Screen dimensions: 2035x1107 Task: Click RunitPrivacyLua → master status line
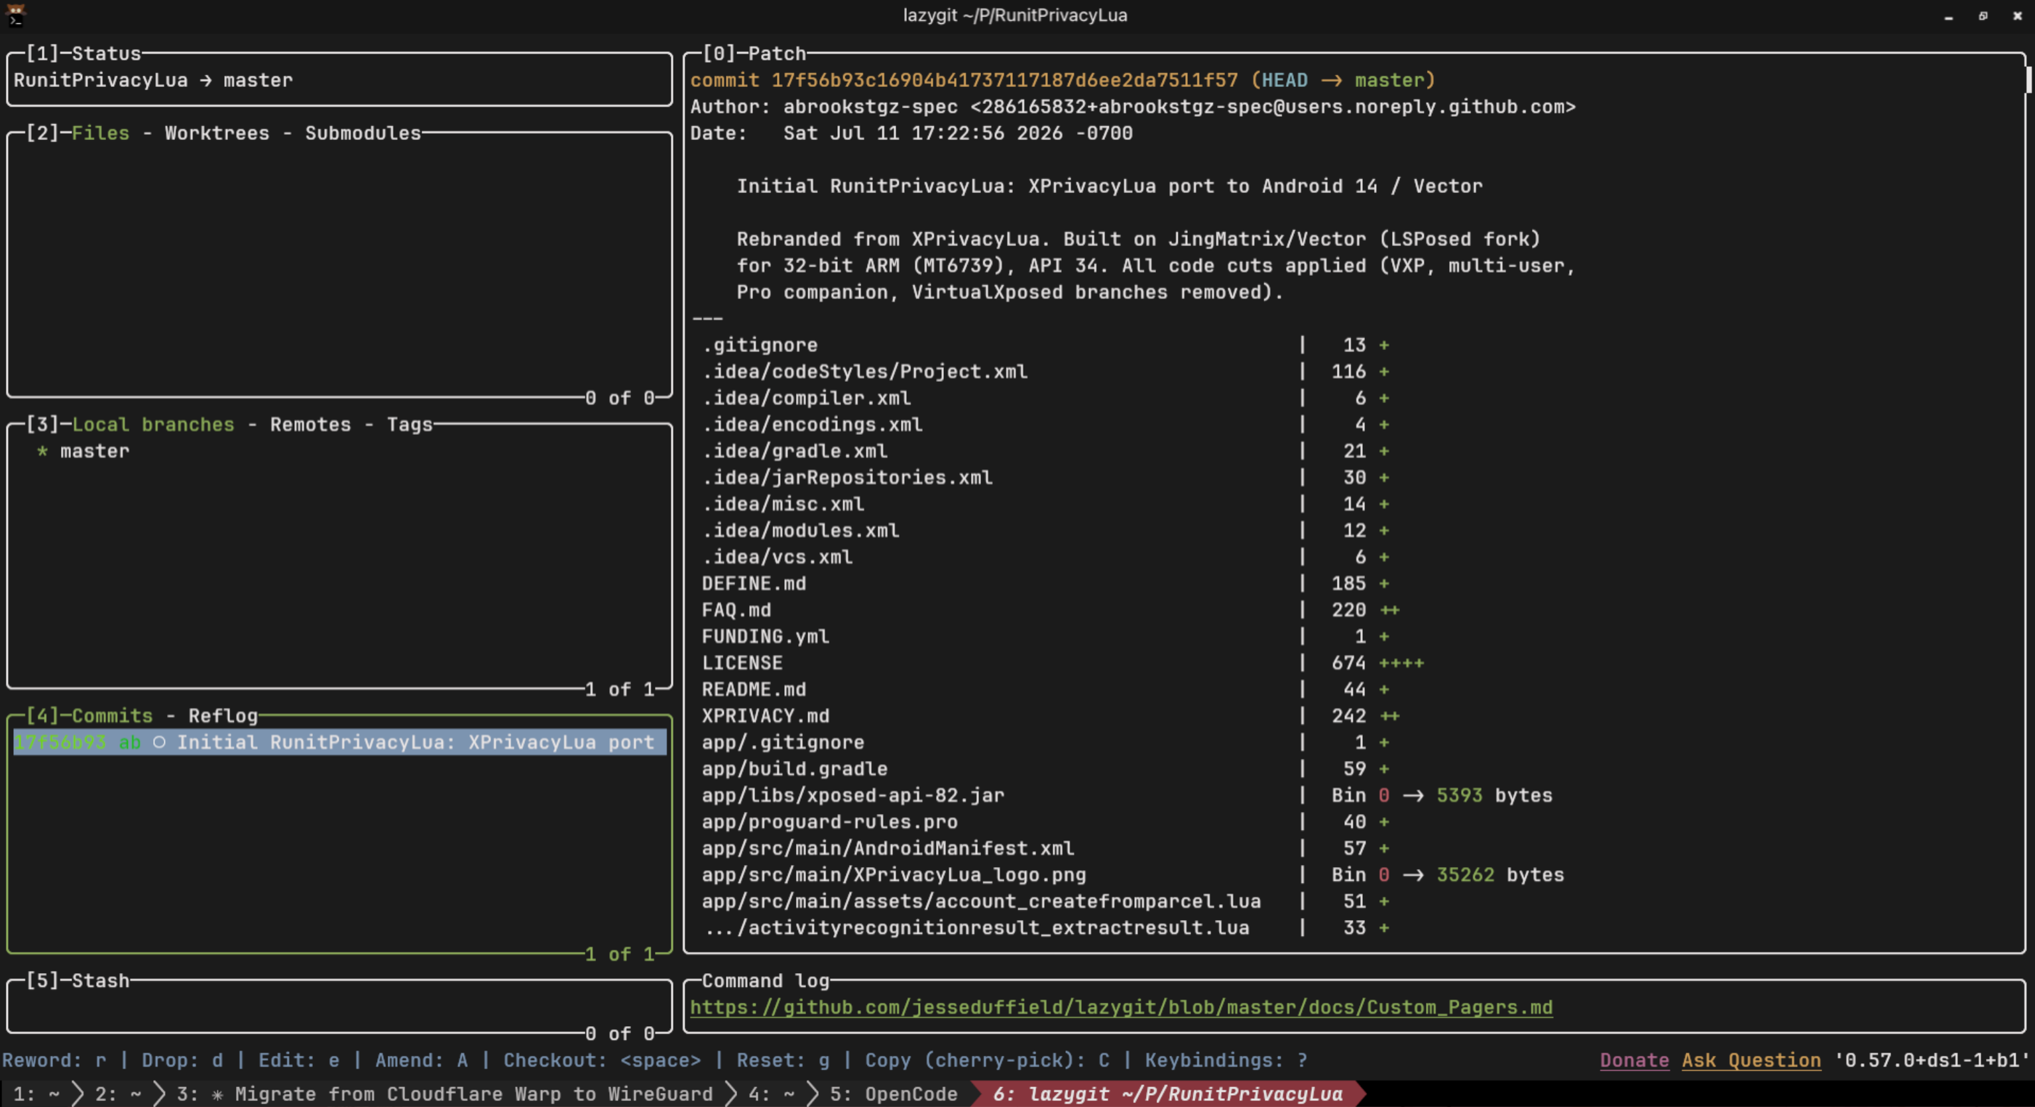click(152, 81)
